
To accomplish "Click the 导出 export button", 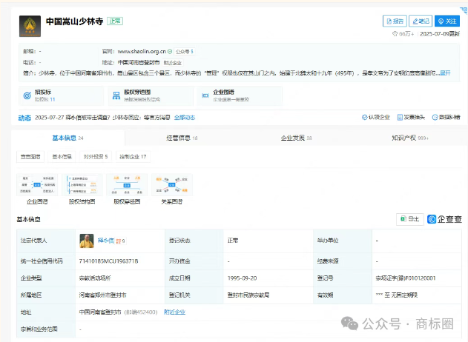I will point(409,219).
